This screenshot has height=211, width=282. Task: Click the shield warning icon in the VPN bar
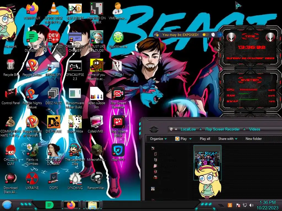(x=156, y=35)
